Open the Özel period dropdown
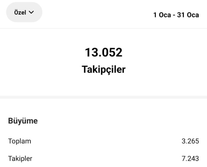 [x=24, y=12]
